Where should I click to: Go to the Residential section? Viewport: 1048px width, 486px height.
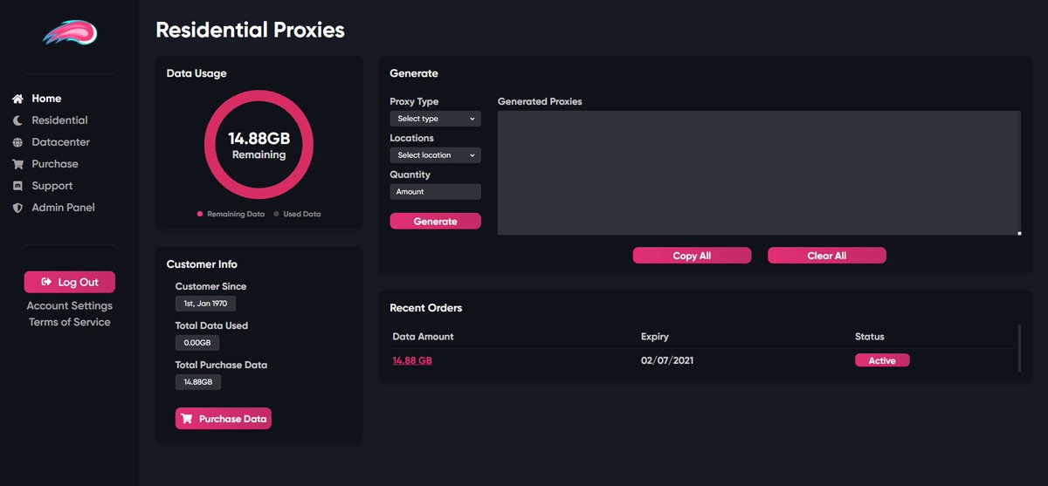[59, 120]
